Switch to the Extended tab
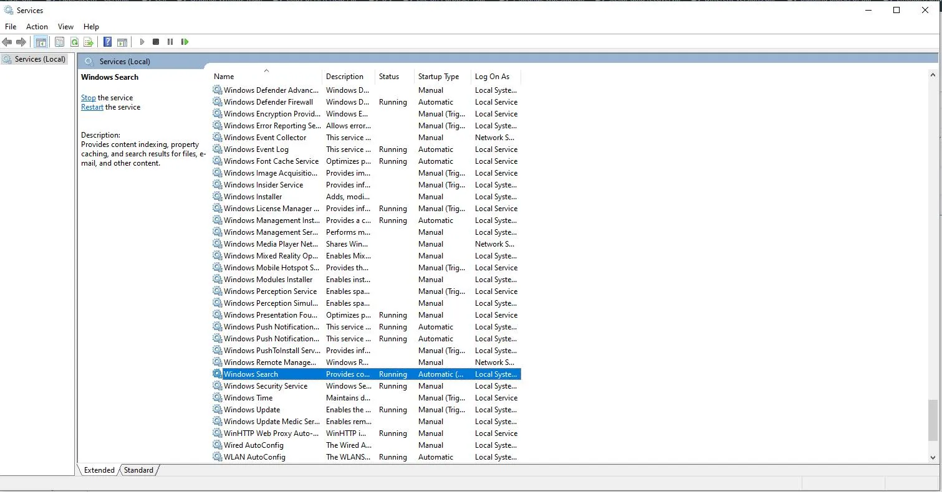The image size is (942, 492). click(99, 470)
